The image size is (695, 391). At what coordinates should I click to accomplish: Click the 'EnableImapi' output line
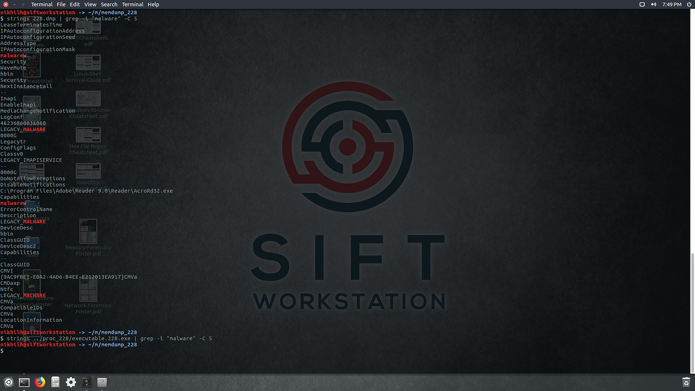[x=18, y=104]
